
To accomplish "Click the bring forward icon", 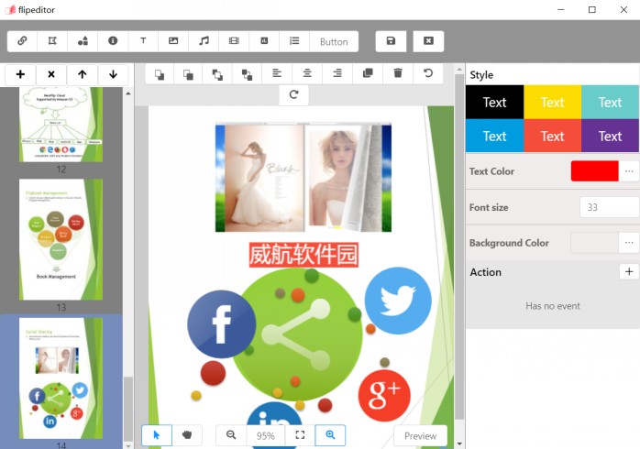I will click(217, 74).
